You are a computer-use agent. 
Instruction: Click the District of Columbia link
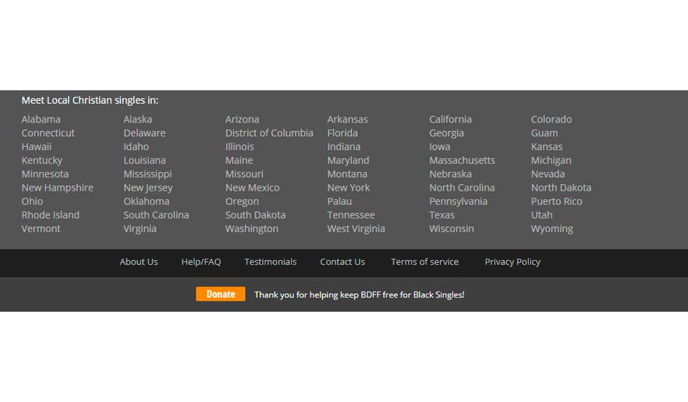point(269,133)
